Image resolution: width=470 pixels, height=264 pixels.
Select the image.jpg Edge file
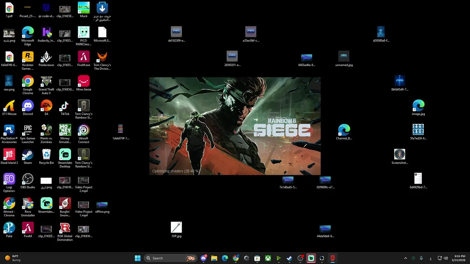click(418, 107)
